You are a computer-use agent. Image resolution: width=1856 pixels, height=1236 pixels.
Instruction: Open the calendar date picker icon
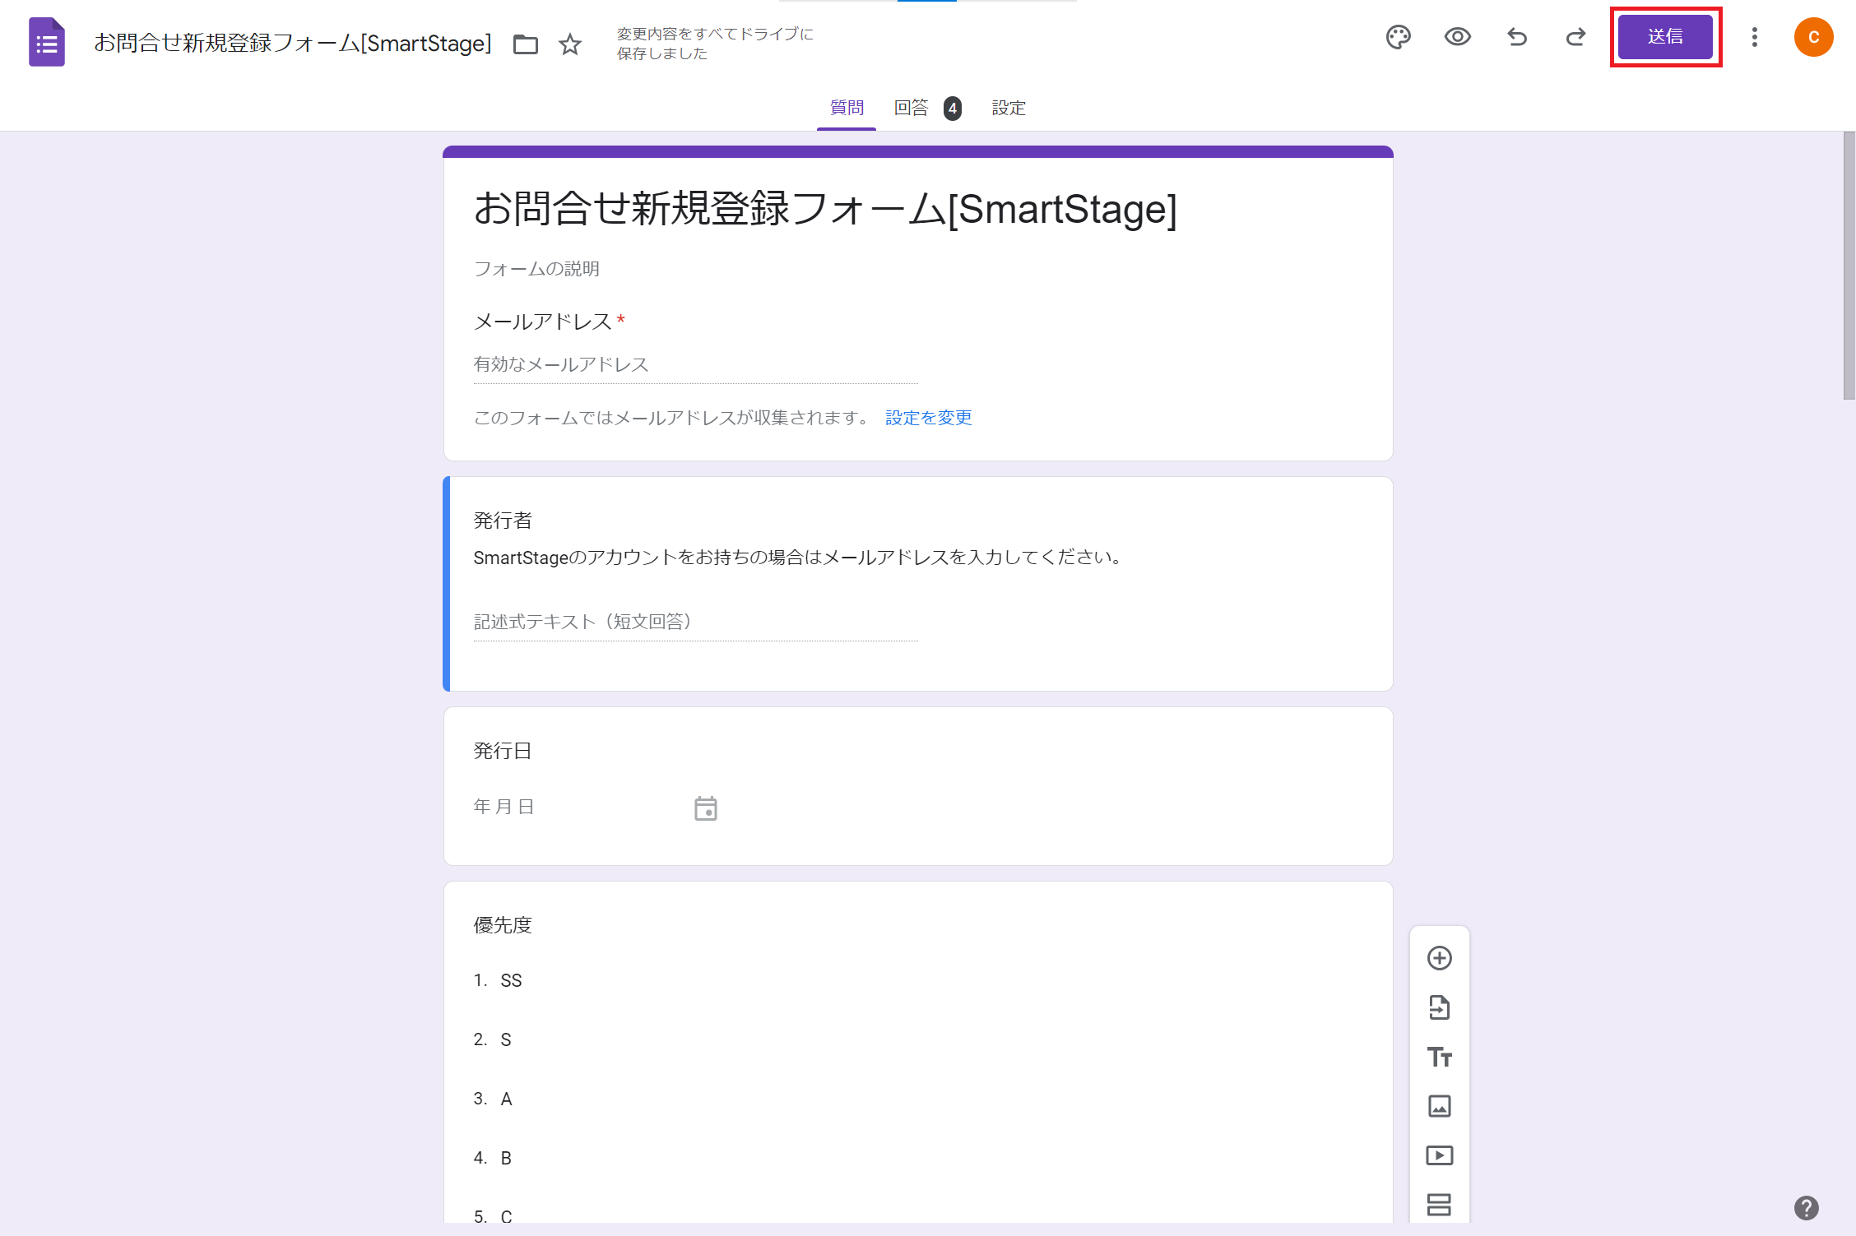pos(705,808)
